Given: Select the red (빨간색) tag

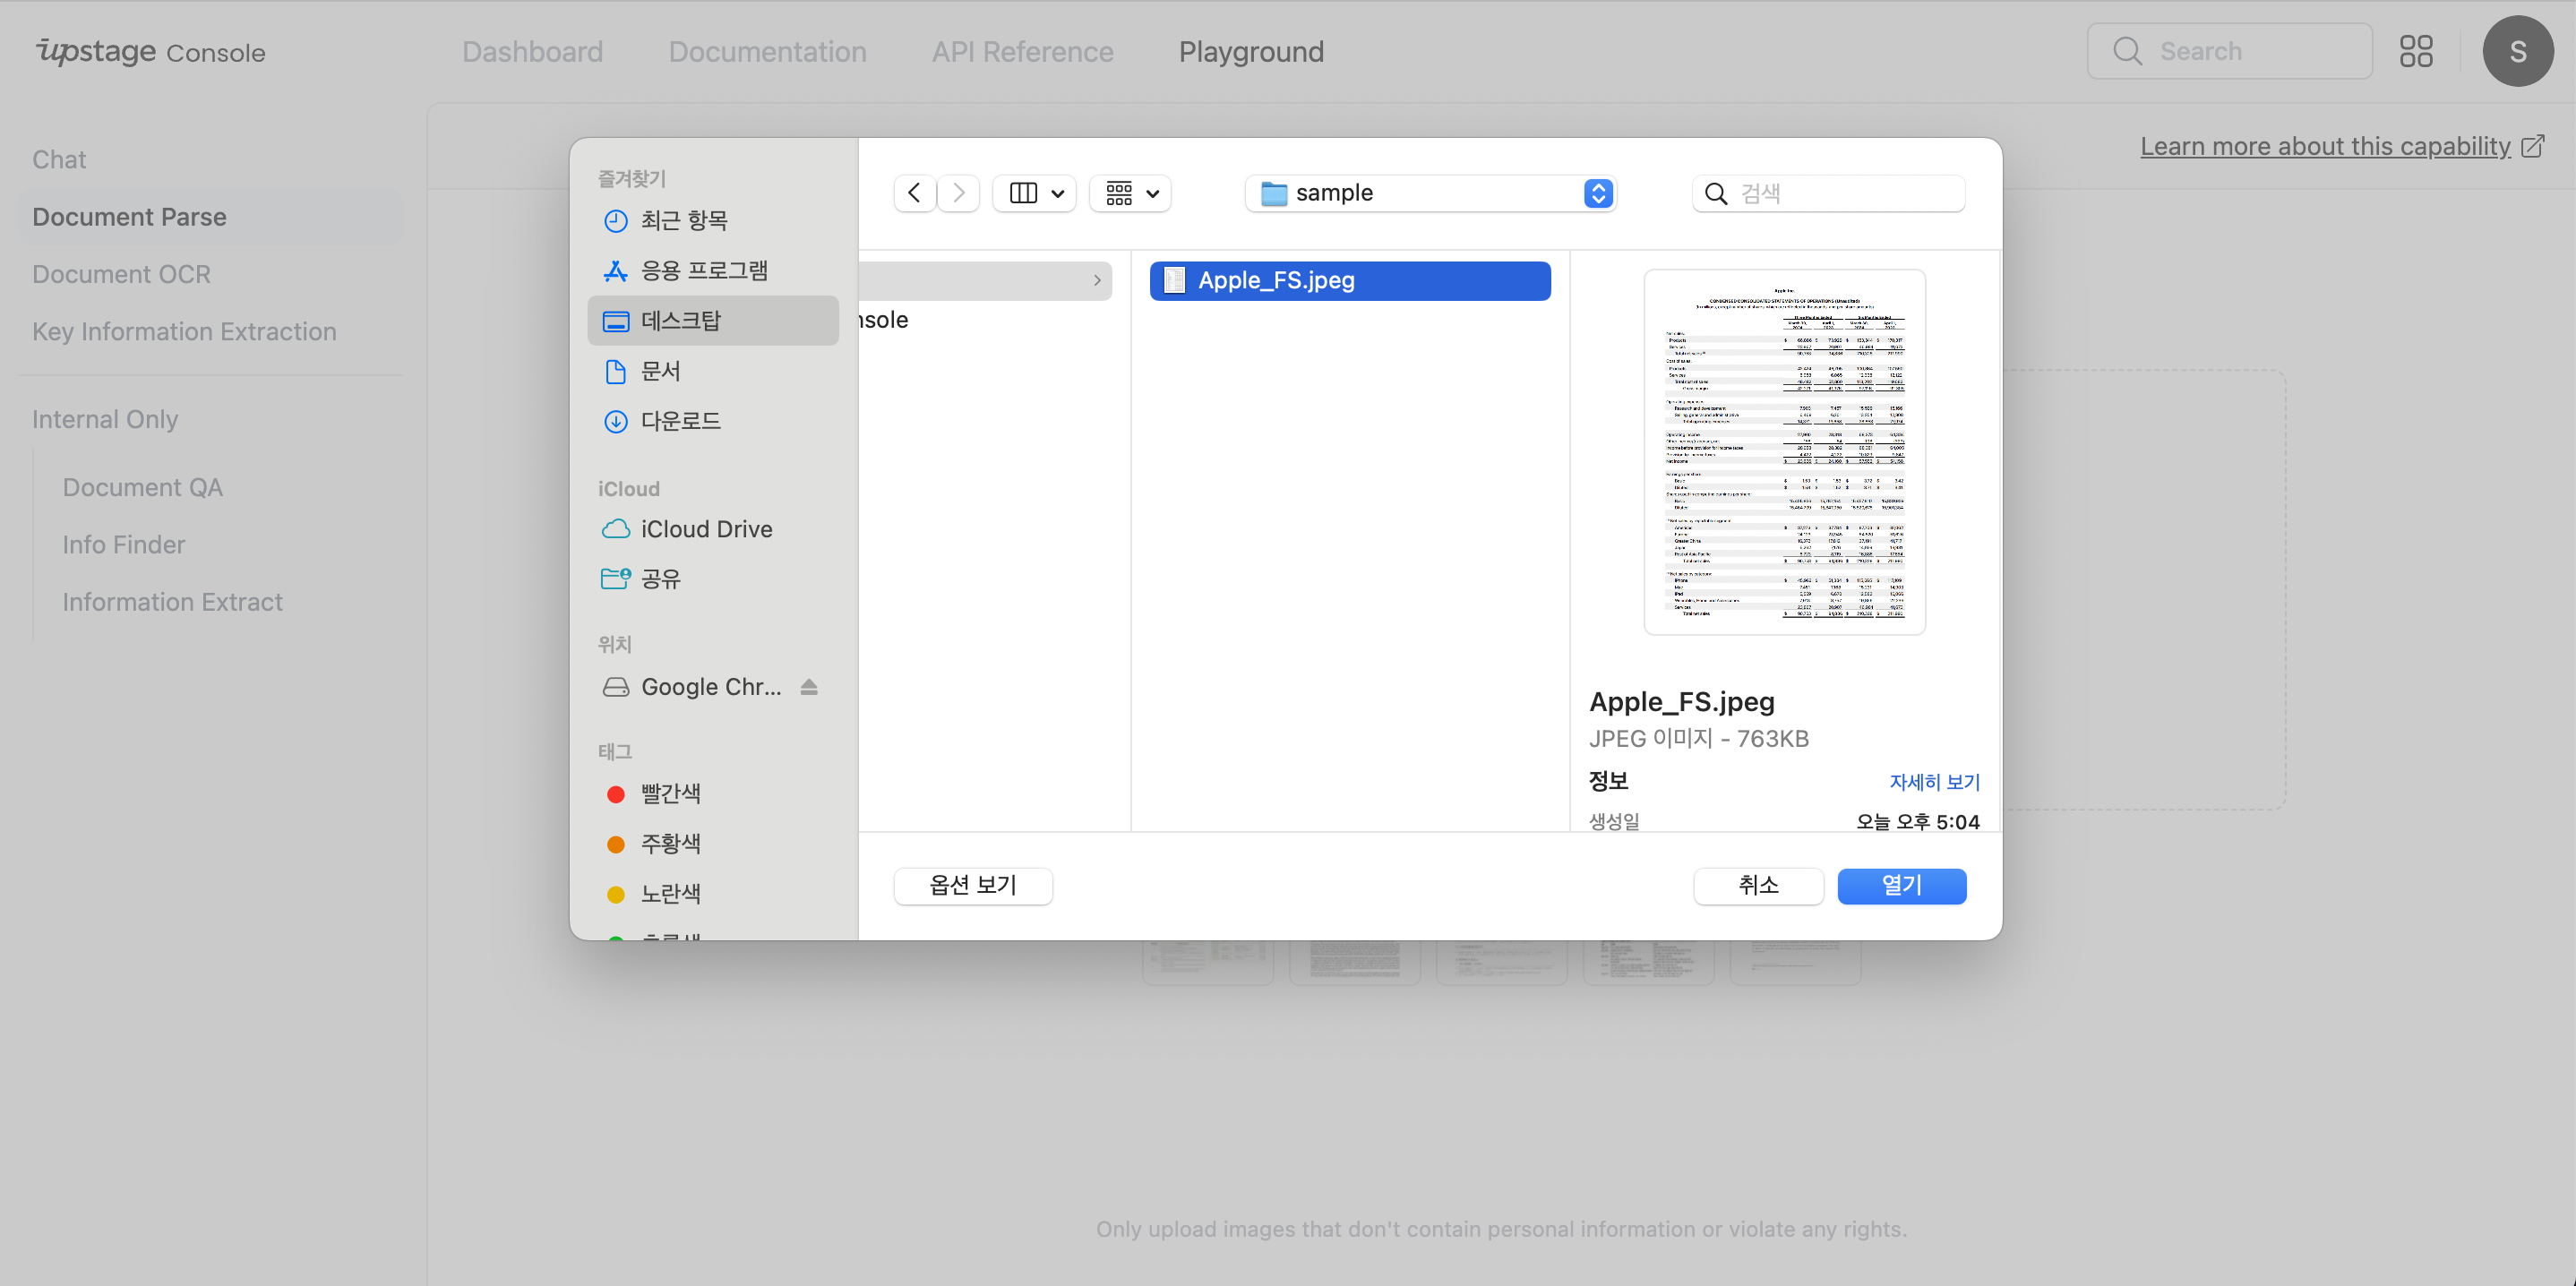Looking at the screenshot, I should tap(670, 794).
